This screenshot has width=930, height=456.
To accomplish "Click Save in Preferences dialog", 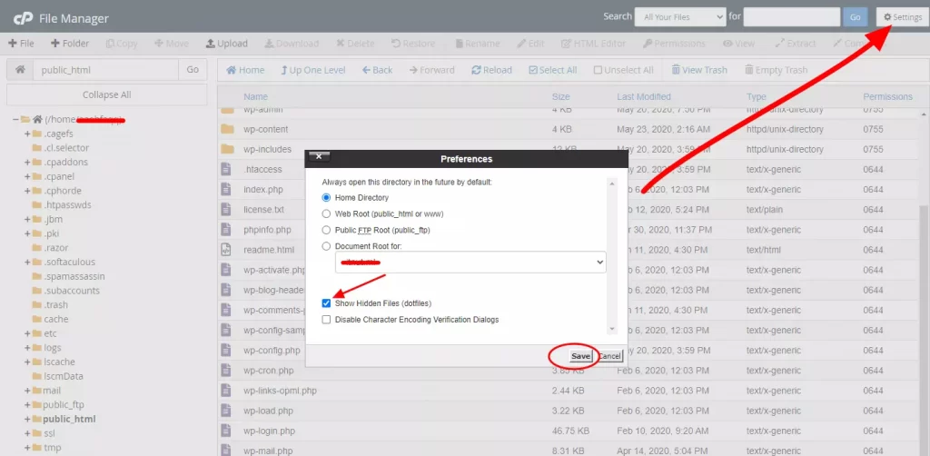I will [x=580, y=356].
